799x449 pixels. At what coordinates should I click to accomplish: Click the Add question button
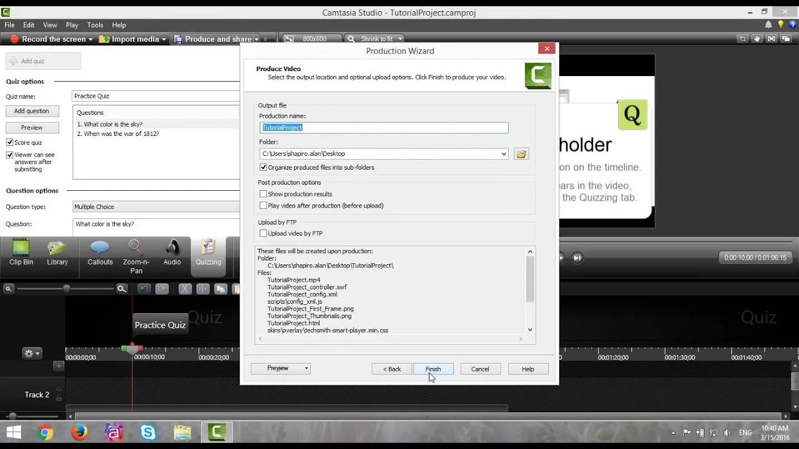click(x=32, y=111)
